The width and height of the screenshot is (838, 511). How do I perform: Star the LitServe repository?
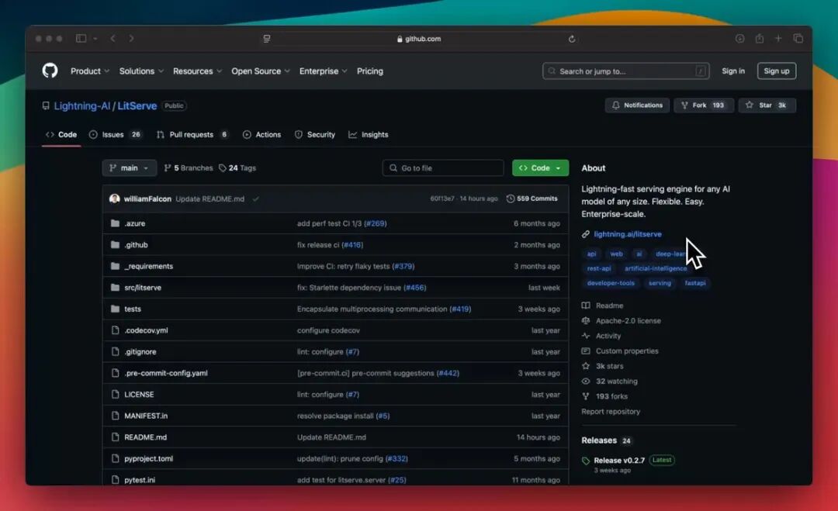(x=767, y=105)
